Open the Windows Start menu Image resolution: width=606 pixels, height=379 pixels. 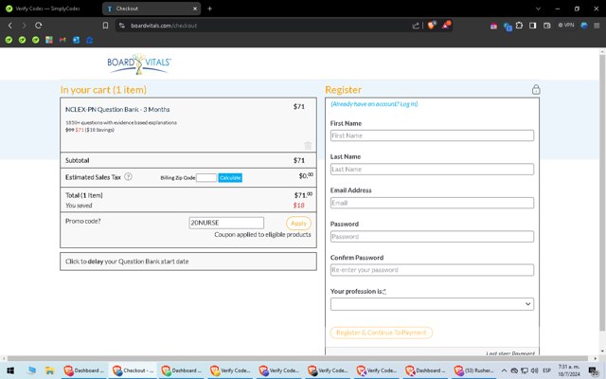pyautogui.click(x=10, y=370)
